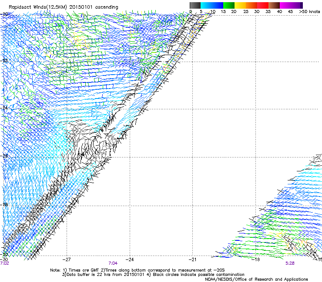
Task: Click the '5:28' pass time label
Action: coord(290,263)
